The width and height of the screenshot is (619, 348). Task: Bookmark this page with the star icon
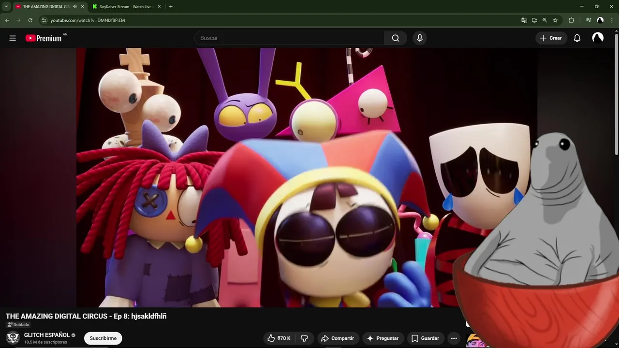pos(555,20)
